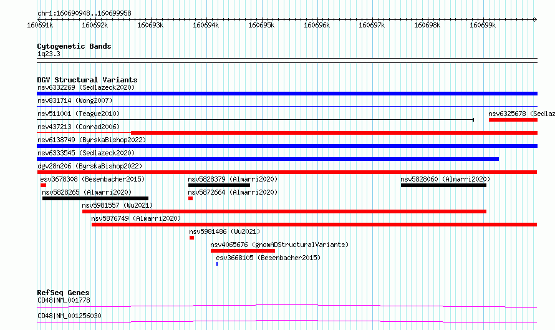
Task: Click the 160692k ruler position
Action: [x=95, y=25]
